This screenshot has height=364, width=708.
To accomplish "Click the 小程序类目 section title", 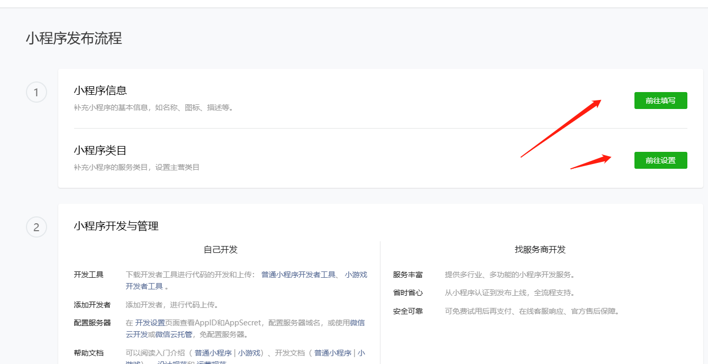I will [100, 150].
